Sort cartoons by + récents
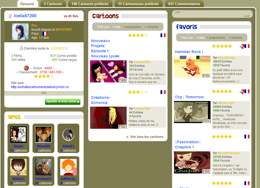The width and height of the screenshot is (260, 188). (151, 27)
